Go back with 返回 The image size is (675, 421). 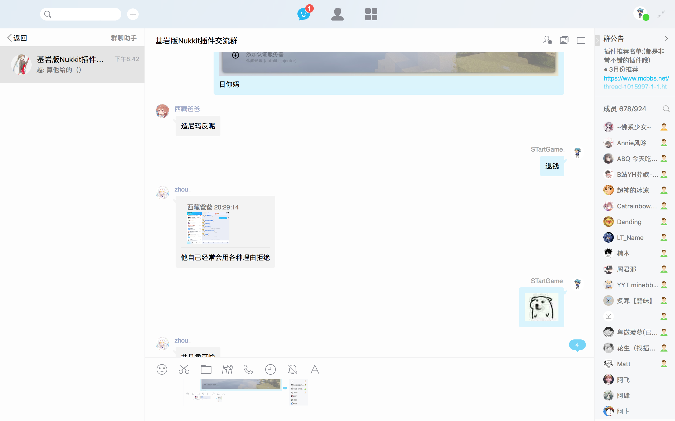tap(17, 38)
